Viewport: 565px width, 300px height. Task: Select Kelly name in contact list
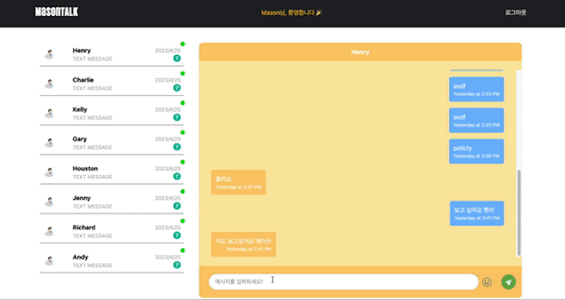[x=80, y=110]
